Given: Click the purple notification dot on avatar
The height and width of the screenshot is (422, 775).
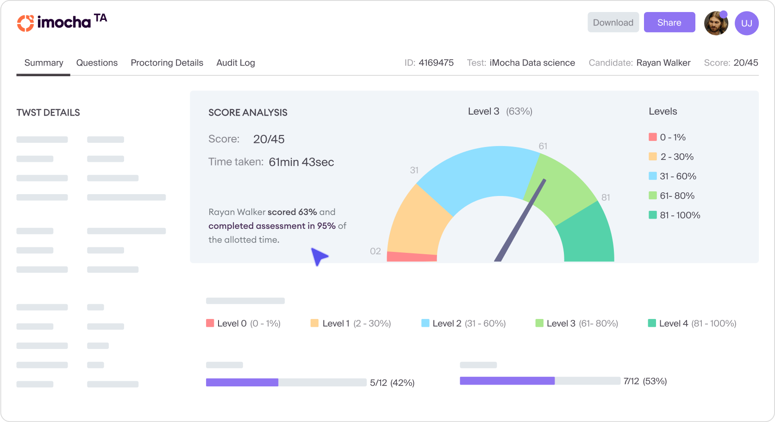Looking at the screenshot, I should [724, 14].
